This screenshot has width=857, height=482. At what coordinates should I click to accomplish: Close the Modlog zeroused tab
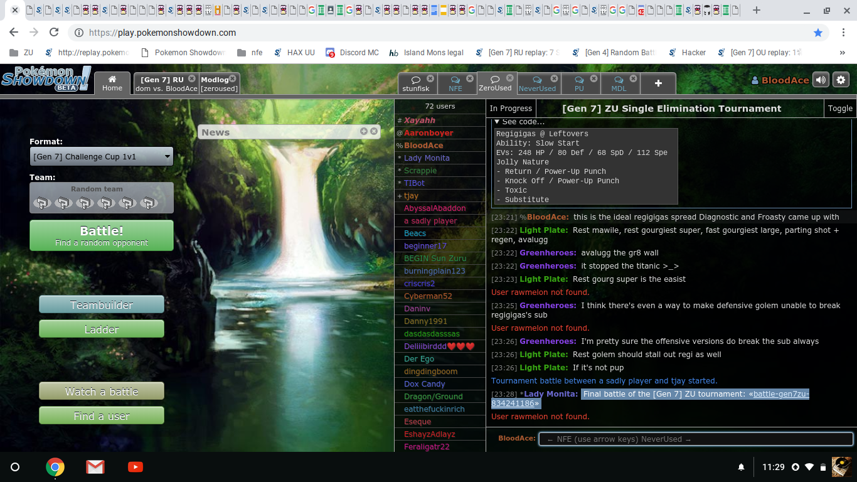[x=233, y=78]
